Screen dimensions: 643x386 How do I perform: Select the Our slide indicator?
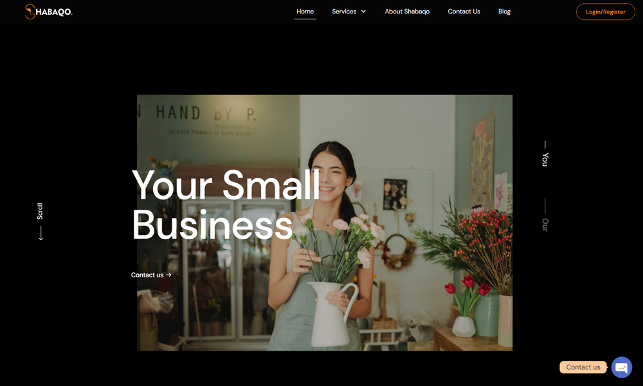pos(545,225)
